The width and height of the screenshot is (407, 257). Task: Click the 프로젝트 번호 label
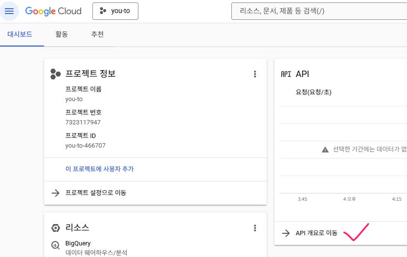coord(83,112)
